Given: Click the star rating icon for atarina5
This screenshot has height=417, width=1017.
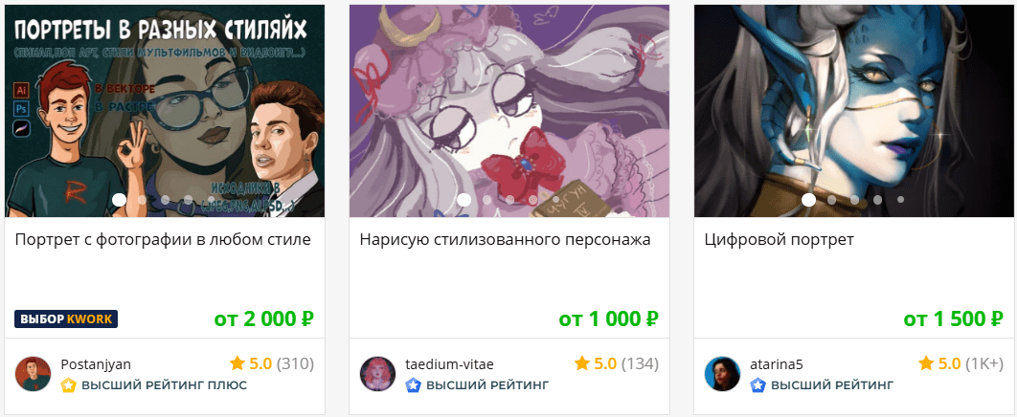Looking at the screenshot, I should pos(927,363).
